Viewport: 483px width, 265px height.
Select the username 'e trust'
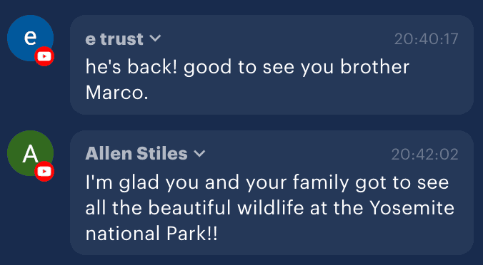(114, 39)
